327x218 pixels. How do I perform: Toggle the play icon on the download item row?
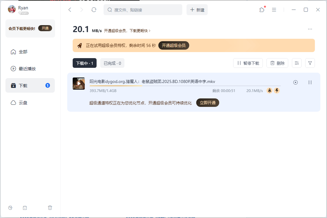click(x=295, y=82)
